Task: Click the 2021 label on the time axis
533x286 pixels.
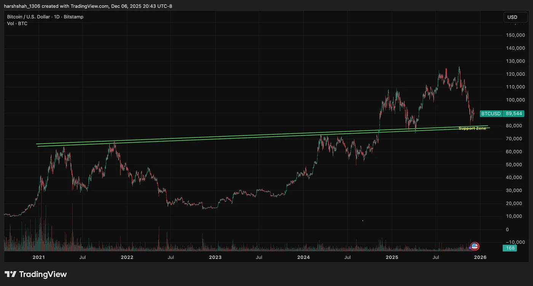Action: [x=38, y=257]
